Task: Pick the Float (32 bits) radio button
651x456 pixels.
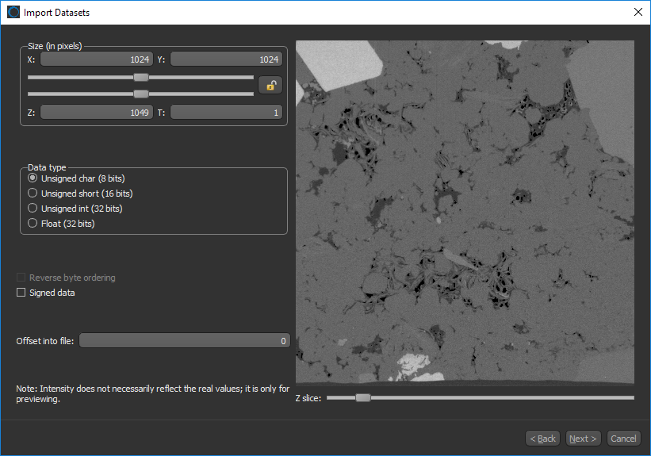Action: (33, 224)
